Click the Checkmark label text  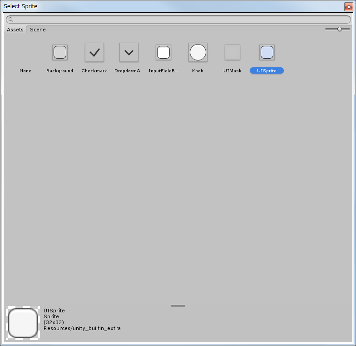94,71
